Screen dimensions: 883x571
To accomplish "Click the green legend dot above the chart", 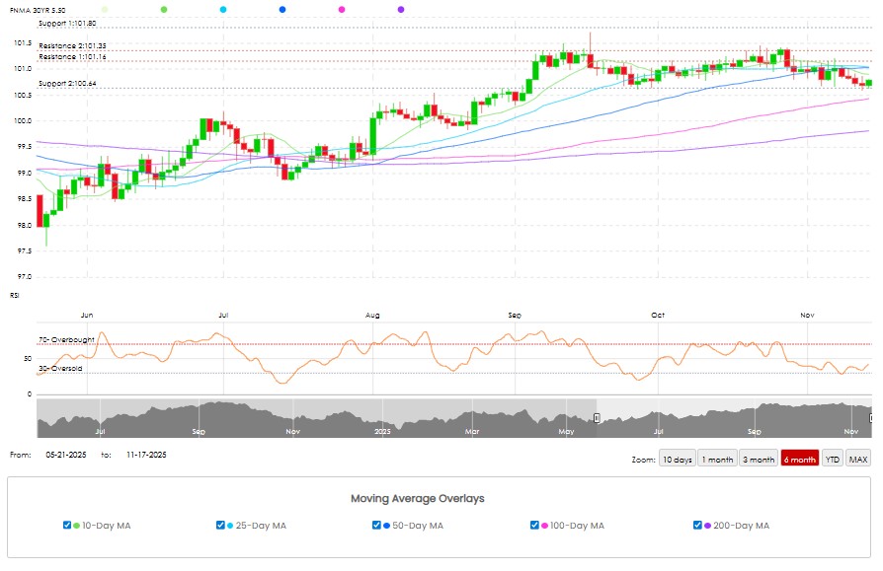I will (x=163, y=9).
